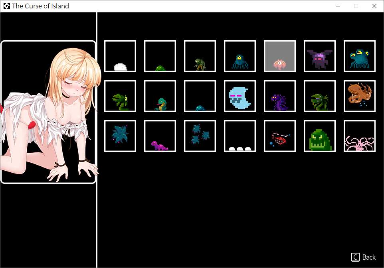
Task: Choose the large green grinning slime
Action: click(320, 136)
